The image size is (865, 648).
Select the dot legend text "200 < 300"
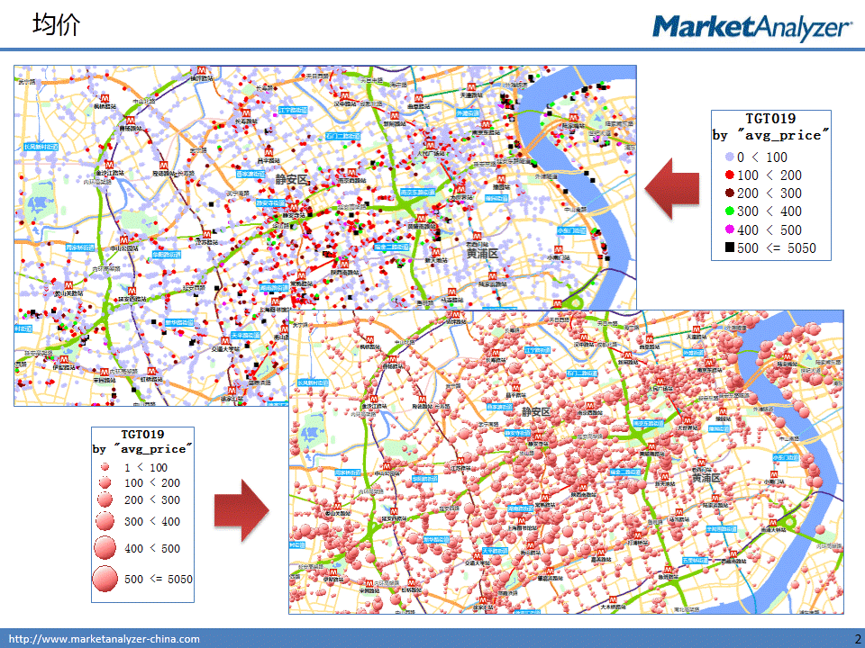point(769,193)
